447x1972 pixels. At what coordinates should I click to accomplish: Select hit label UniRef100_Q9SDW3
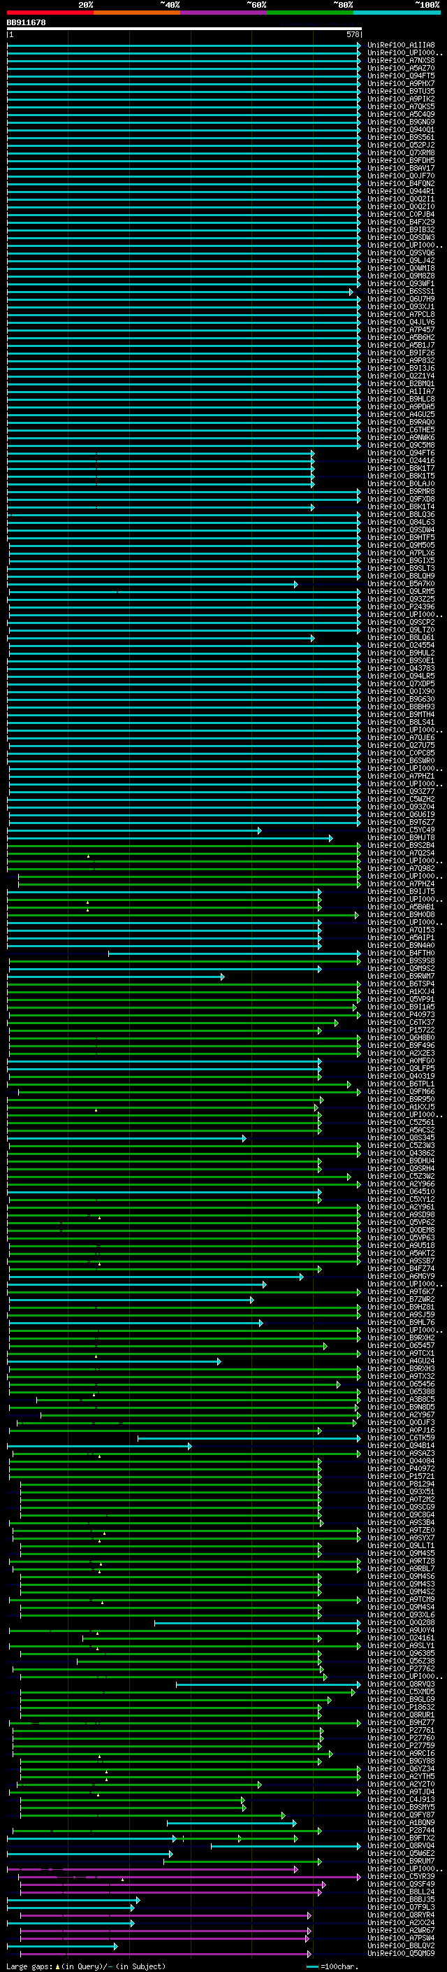point(401,237)
